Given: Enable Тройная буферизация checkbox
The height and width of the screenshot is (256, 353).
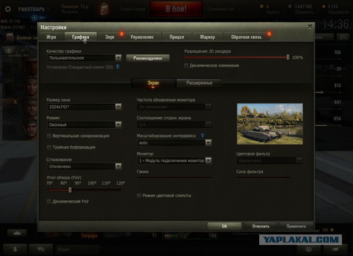Looking at the screenshot, I should [49, 147].
